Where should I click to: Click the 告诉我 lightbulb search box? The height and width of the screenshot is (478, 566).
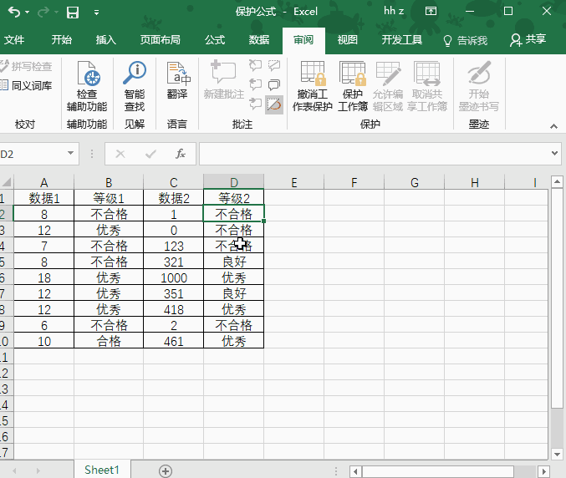[x=466, y=40]
